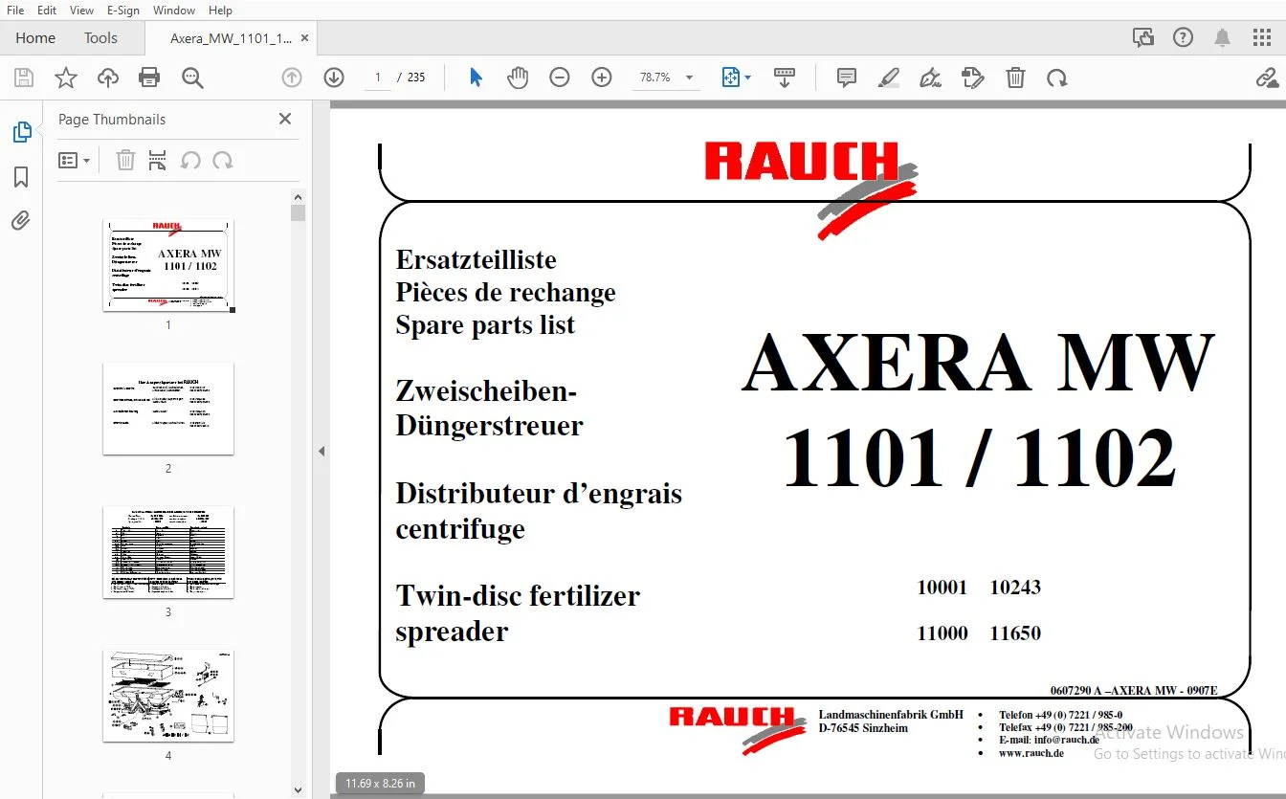
Task: Click the 'Pièces de rechange' text
Action: [x=505, y=293]
